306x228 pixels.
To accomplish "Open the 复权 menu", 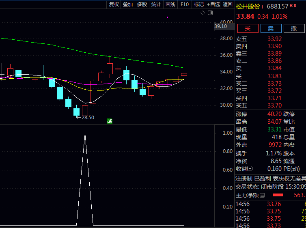I will (x=114, y=4).
